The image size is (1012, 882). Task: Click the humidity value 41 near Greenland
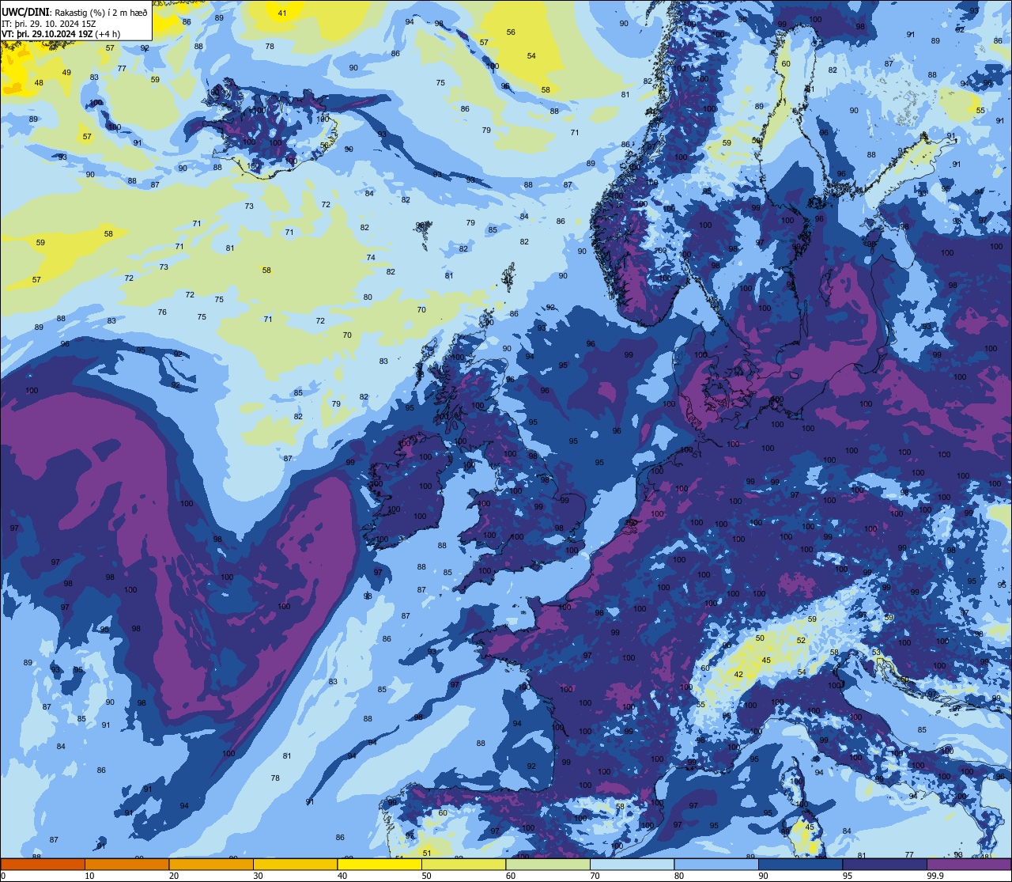(x=282, y=13)
